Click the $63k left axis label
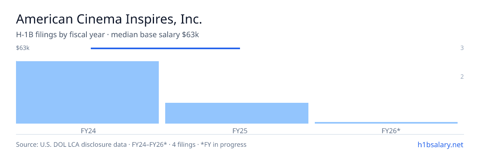 pyautogui.click(x=23, y=48)
